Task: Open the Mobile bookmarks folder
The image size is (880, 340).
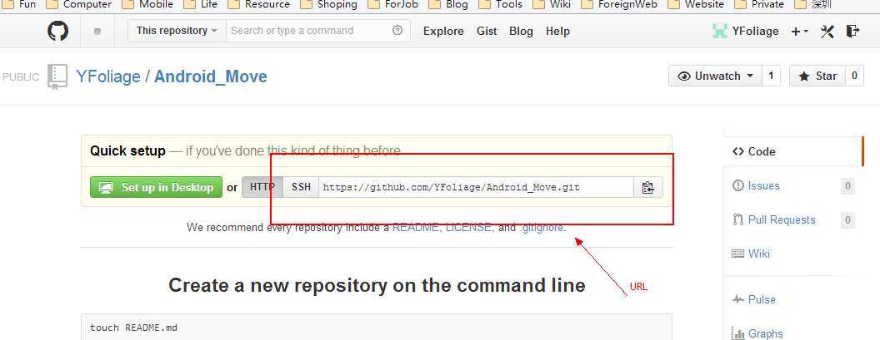Action: (x=147, y=5)
